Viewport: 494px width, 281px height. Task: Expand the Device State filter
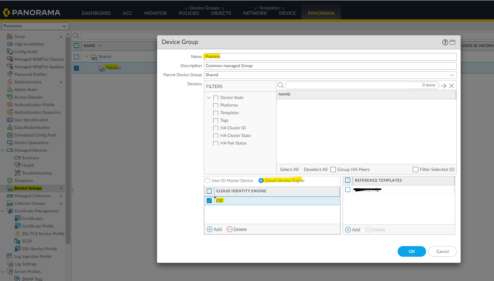click(209, 97)
